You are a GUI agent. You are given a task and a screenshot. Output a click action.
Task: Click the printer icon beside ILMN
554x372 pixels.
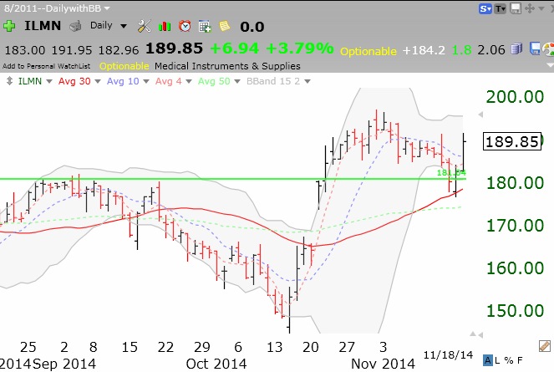tap(75, 26)
